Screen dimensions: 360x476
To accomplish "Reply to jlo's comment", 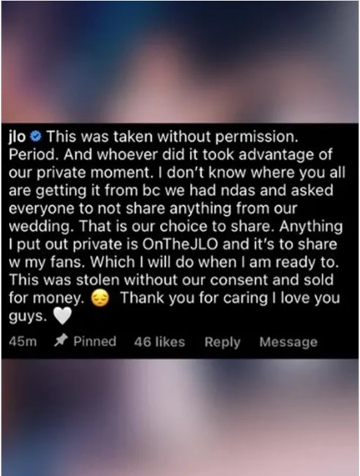I will click(222, 343).
